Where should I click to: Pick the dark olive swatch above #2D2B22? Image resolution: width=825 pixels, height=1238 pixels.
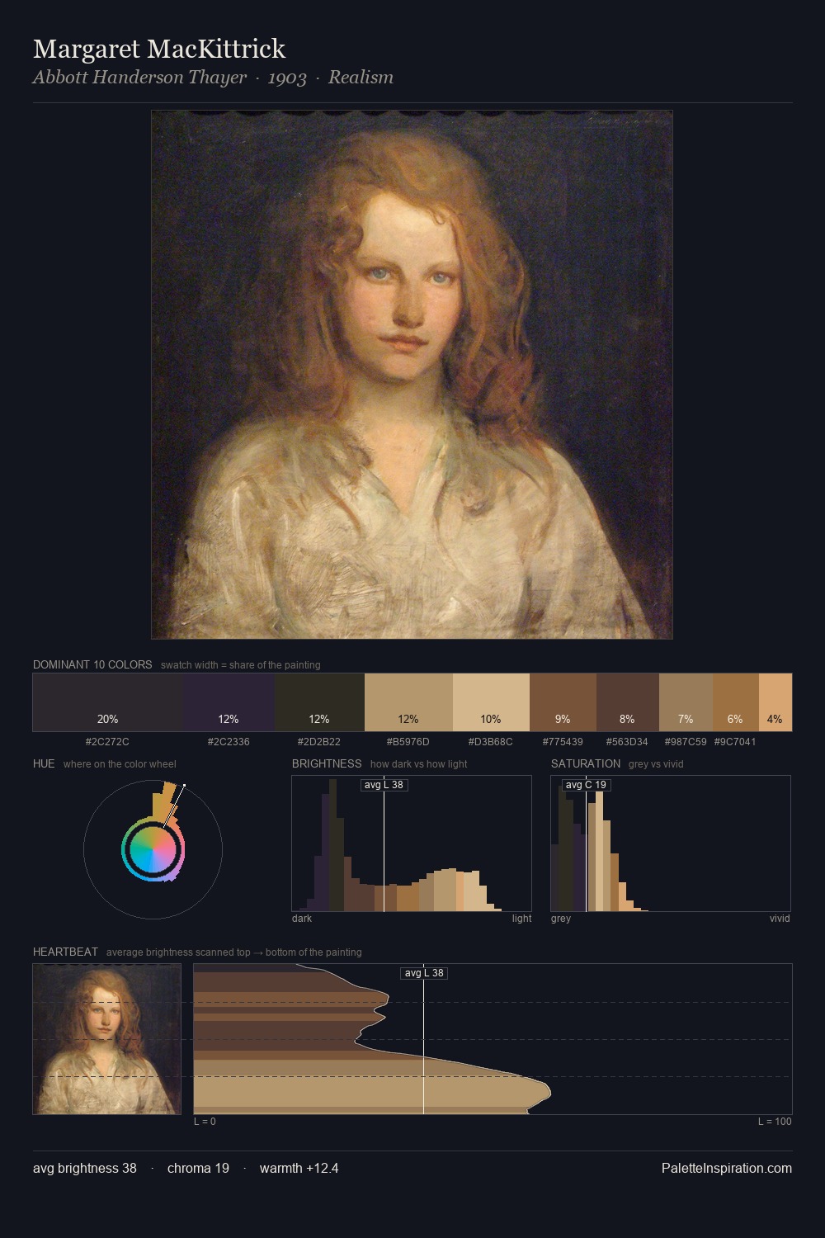coord(319,702)
